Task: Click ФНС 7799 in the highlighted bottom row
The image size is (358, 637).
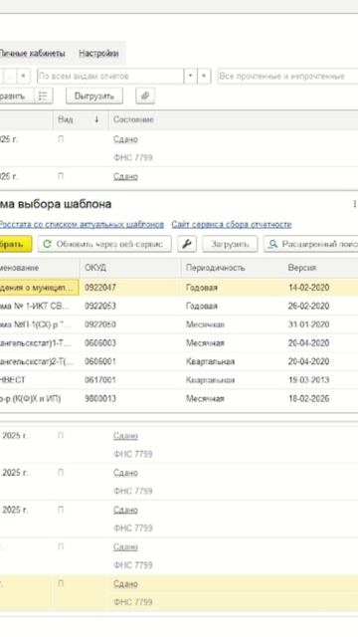Action: click(x=132, y=602)
